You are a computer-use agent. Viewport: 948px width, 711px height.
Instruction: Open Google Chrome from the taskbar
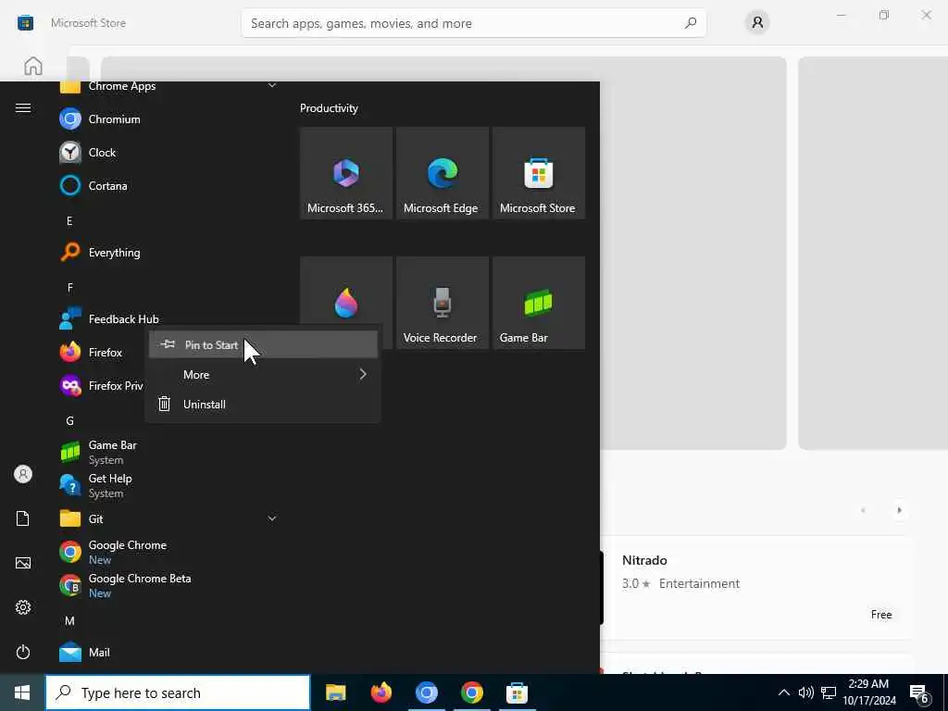(x=471, y=692)
